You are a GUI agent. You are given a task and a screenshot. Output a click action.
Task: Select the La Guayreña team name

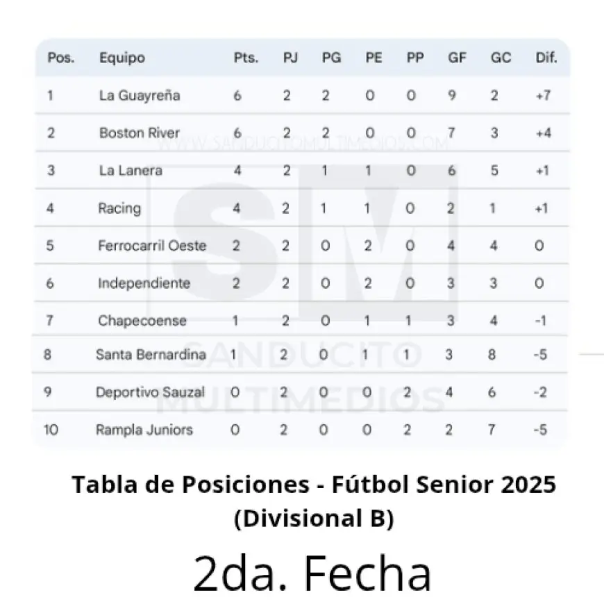[x=140, y=96]
